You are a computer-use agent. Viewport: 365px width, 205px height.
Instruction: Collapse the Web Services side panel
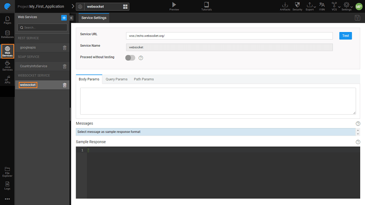coord(71,18)
